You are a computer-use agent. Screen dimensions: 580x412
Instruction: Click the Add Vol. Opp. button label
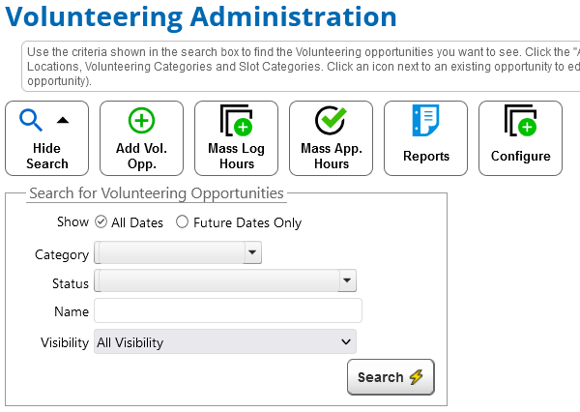[141, 156]
